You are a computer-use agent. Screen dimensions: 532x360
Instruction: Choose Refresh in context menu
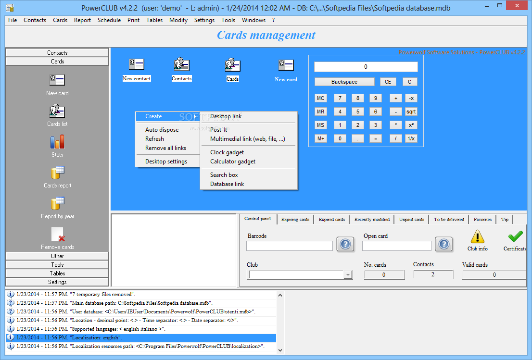(168, 138)
